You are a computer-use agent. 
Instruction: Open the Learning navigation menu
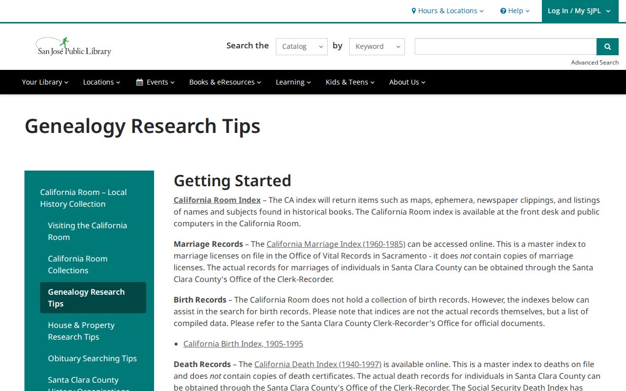click(293, 82)
